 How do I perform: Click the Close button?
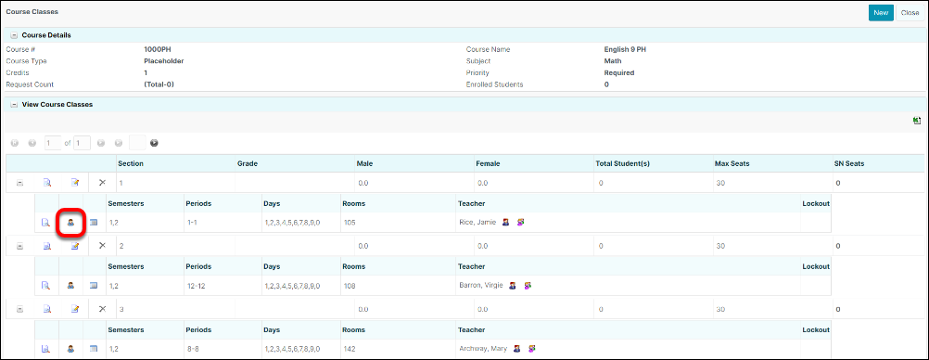pos(910,12)
